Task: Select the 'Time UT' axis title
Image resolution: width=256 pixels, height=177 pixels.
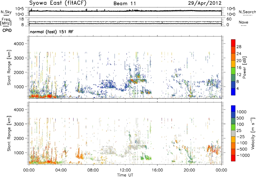Action: (125, 175)
